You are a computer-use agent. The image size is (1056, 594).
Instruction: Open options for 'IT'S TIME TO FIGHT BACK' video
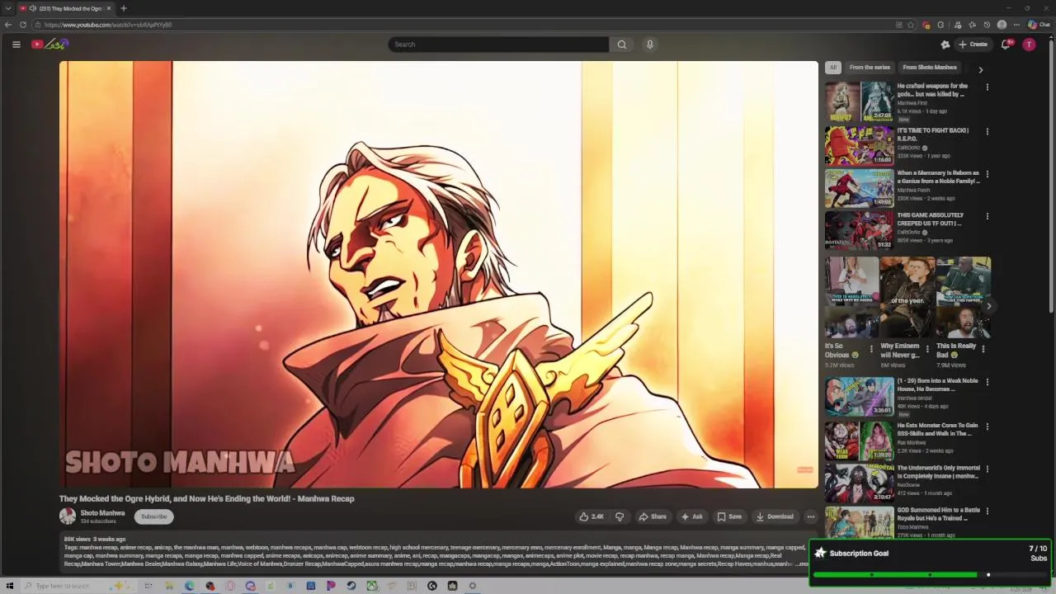987,131
